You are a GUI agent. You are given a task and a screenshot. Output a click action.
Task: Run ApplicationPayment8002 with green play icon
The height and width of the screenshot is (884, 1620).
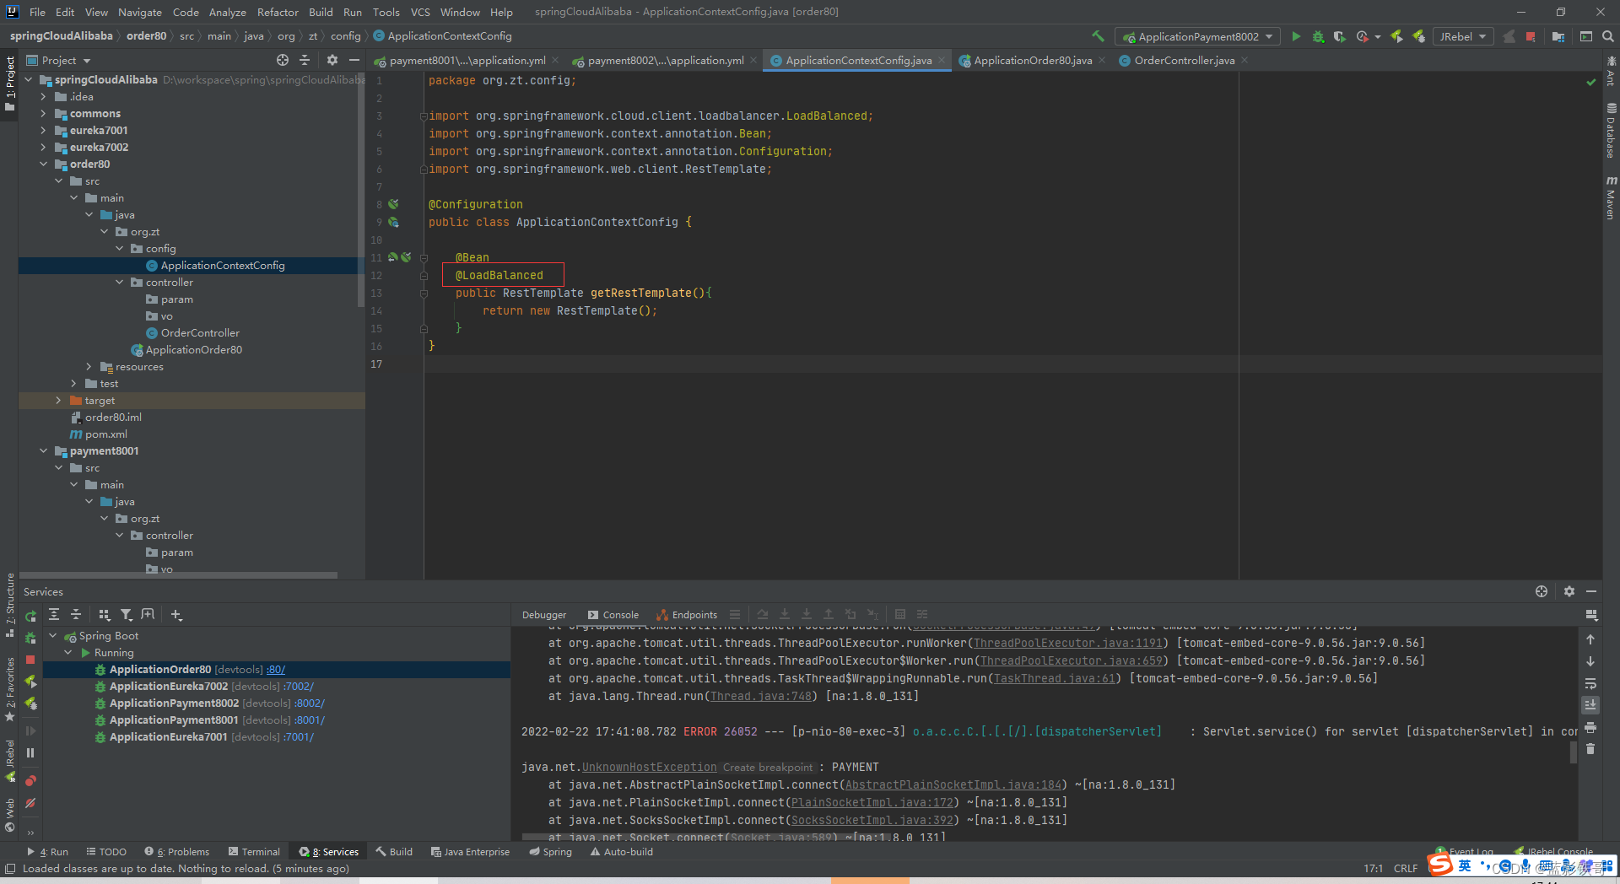pyautogui.click(x=1296, y=36)
